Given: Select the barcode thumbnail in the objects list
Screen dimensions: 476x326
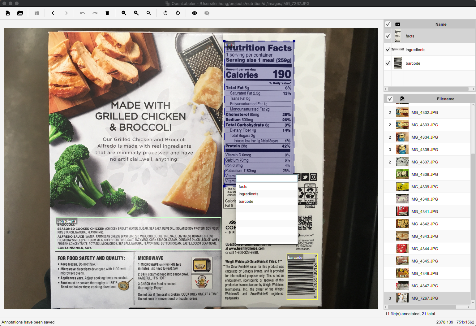Looking at the screenshot, I should (398, 63).
